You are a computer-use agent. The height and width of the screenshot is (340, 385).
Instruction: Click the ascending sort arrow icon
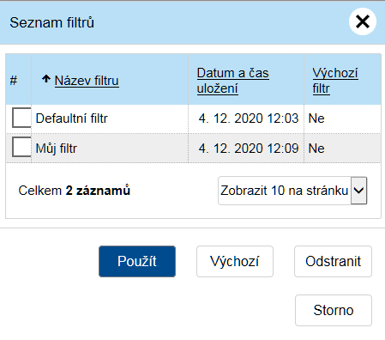point(46,79)
